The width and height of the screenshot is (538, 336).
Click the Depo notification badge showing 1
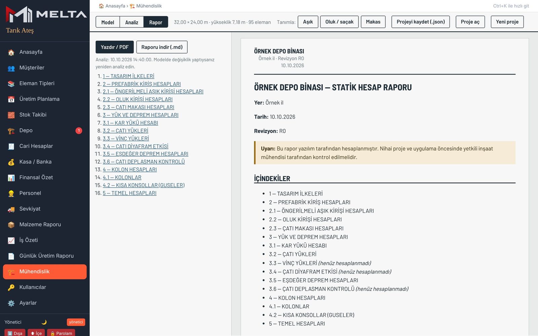point(79,130)
